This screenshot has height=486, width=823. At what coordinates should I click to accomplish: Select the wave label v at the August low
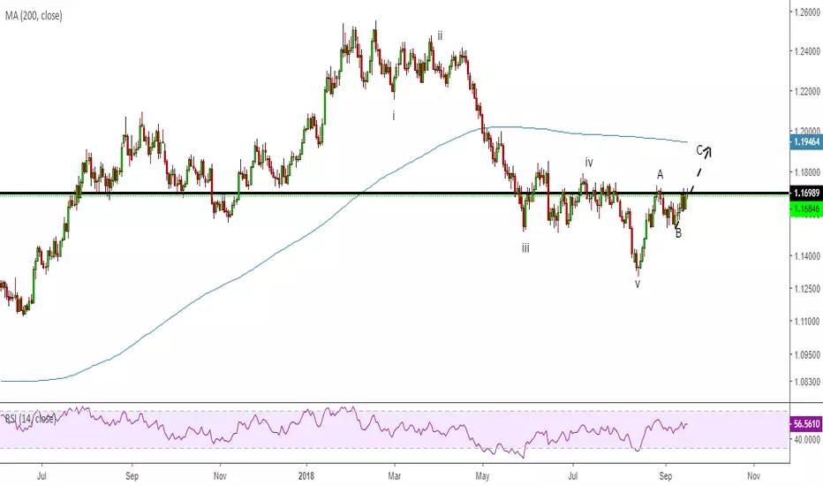point(638,284)
